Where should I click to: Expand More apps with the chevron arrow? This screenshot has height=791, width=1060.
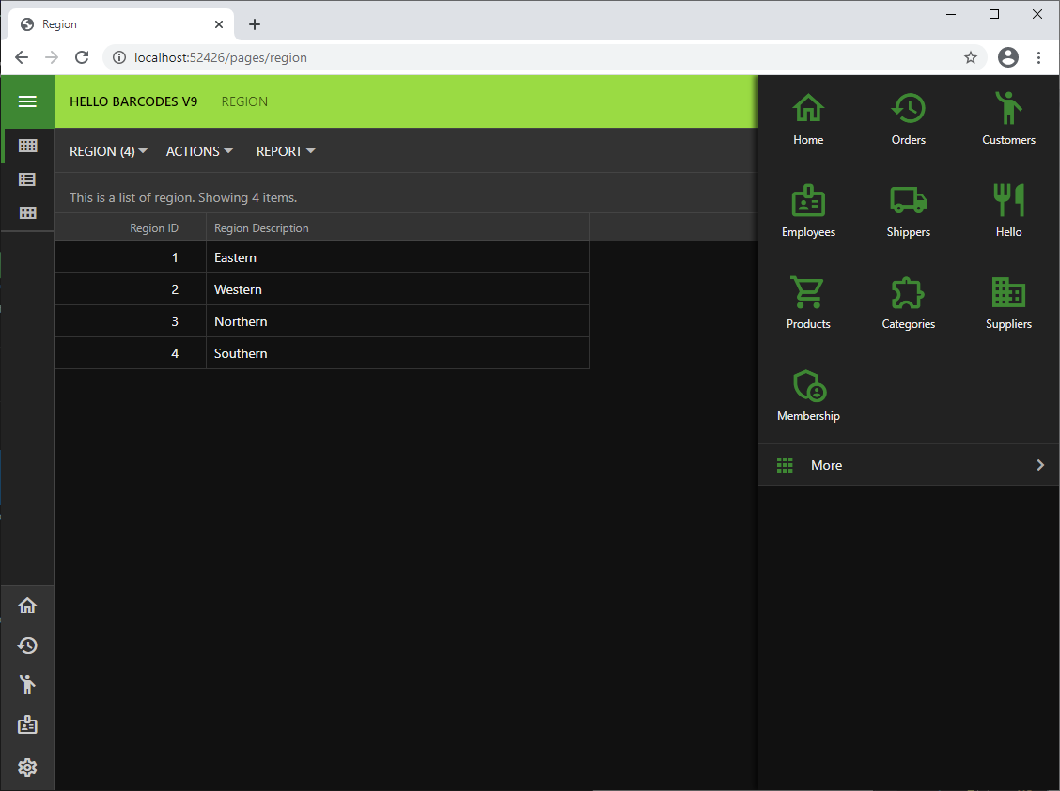(1040, 465)
